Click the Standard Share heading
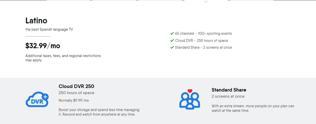The image size is (316, 124). click(x=229, y=90)
